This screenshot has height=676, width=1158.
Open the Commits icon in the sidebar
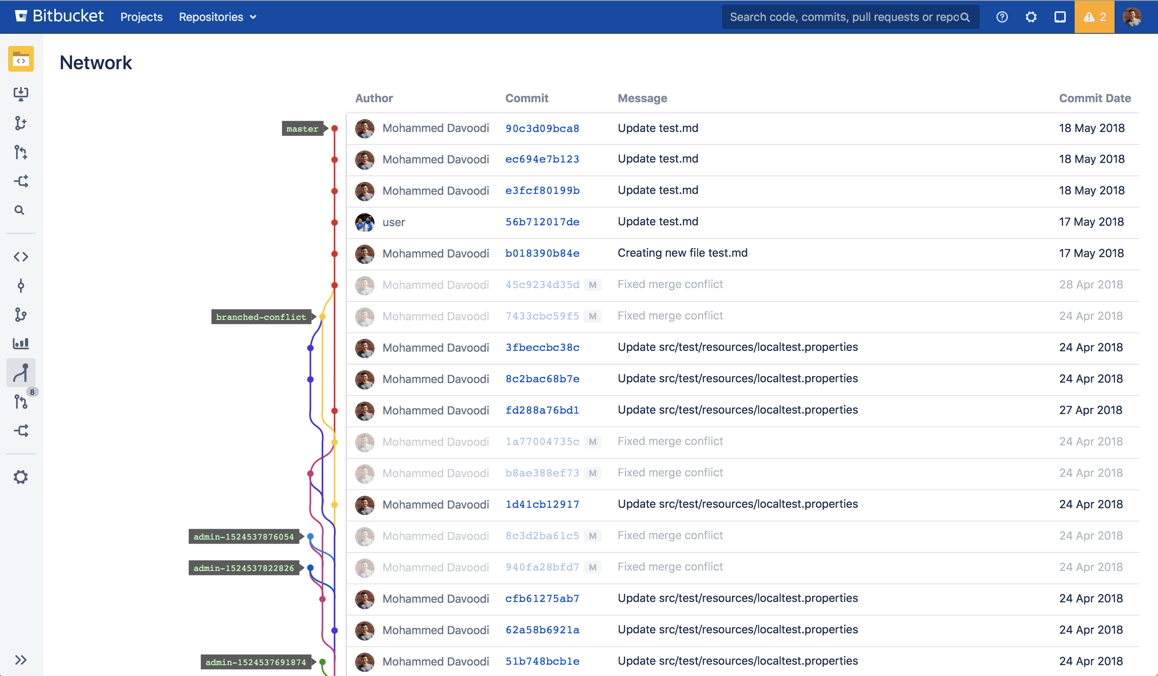click(21, 286)
